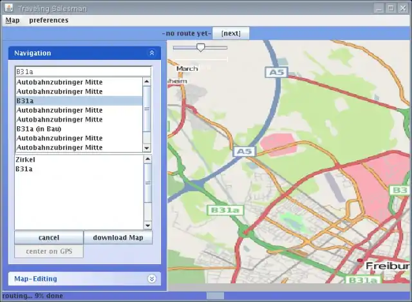The image size is (412, 302).
Task: Click the search field containing B31a
Action: click(82, 71)
